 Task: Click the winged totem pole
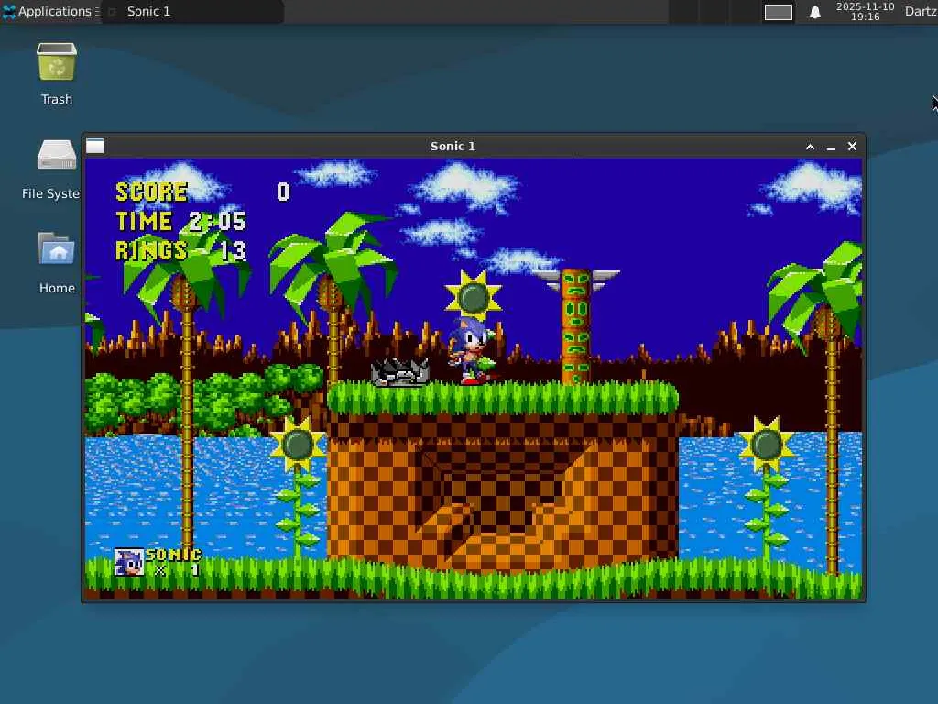[575, 325]
